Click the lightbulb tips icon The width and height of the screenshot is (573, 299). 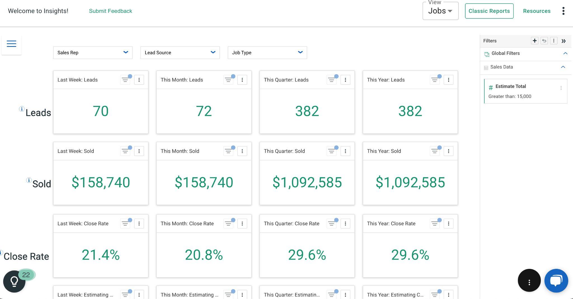click(14, 281)
